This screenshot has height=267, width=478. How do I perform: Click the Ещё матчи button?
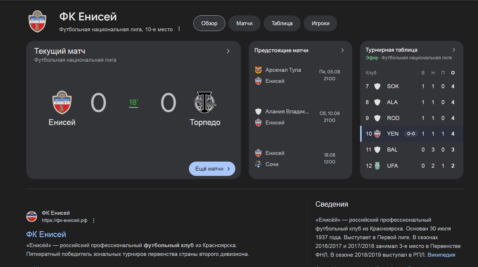(x=212, y=169)
